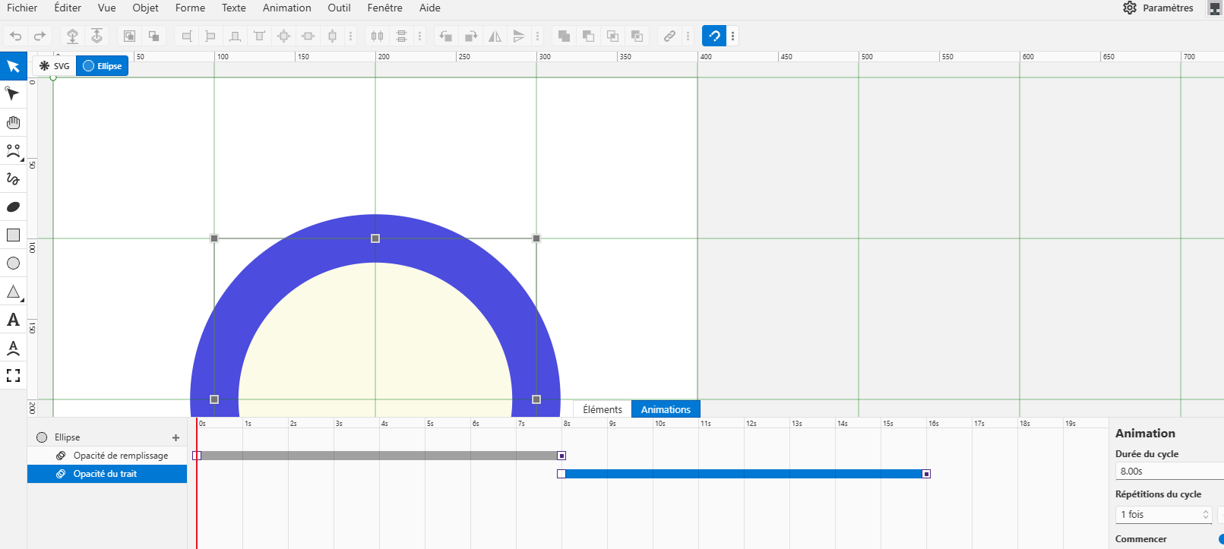The height and width of the screenshot is (549, 1224).
Task: Apply the Union boolean operation
Action: pos(564,36)
